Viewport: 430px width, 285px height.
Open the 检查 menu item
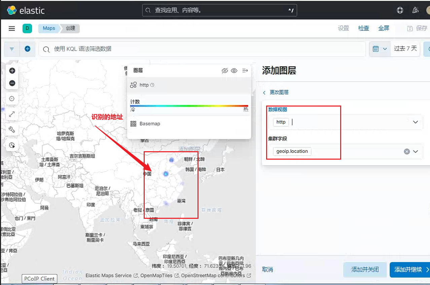pos(363,29)
